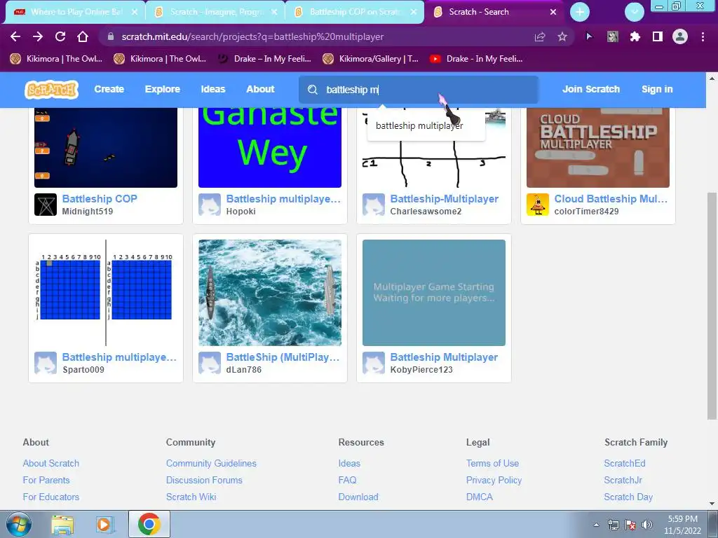Image resolution: width=718 pixels, height=538 pixels.
Task: Open Midnight519's avatar icon
Action: point(46,205)
